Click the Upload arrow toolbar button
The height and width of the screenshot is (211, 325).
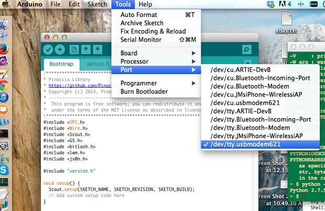[x=60, y=49]
